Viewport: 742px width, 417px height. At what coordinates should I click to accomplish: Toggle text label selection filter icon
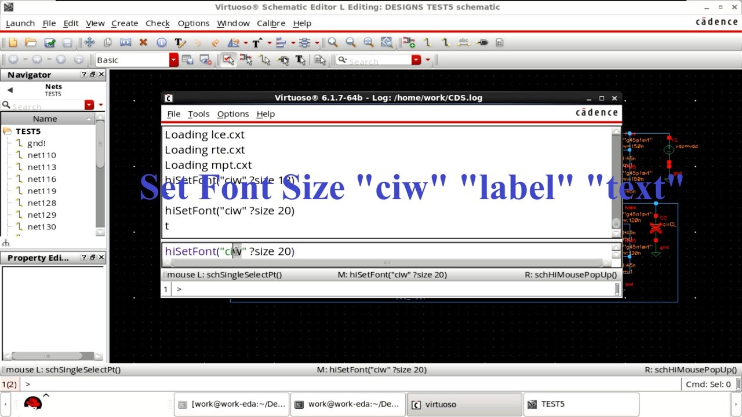[300, 60]
